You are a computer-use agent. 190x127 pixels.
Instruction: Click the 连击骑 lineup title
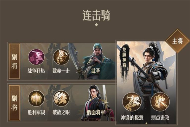[97, 15]
